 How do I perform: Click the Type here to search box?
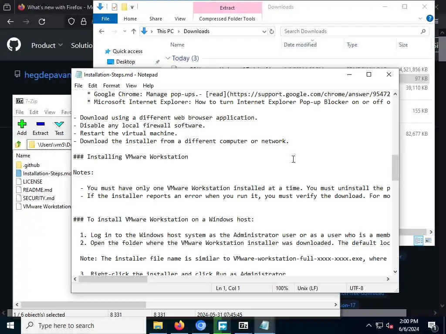(x=84, y=325)
